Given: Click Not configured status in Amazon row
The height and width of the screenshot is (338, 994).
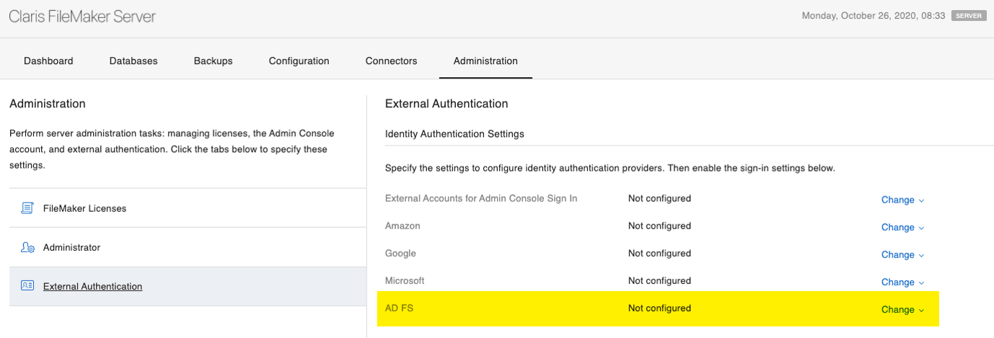Looking at the screenshot, I should (x=659, y=226).
